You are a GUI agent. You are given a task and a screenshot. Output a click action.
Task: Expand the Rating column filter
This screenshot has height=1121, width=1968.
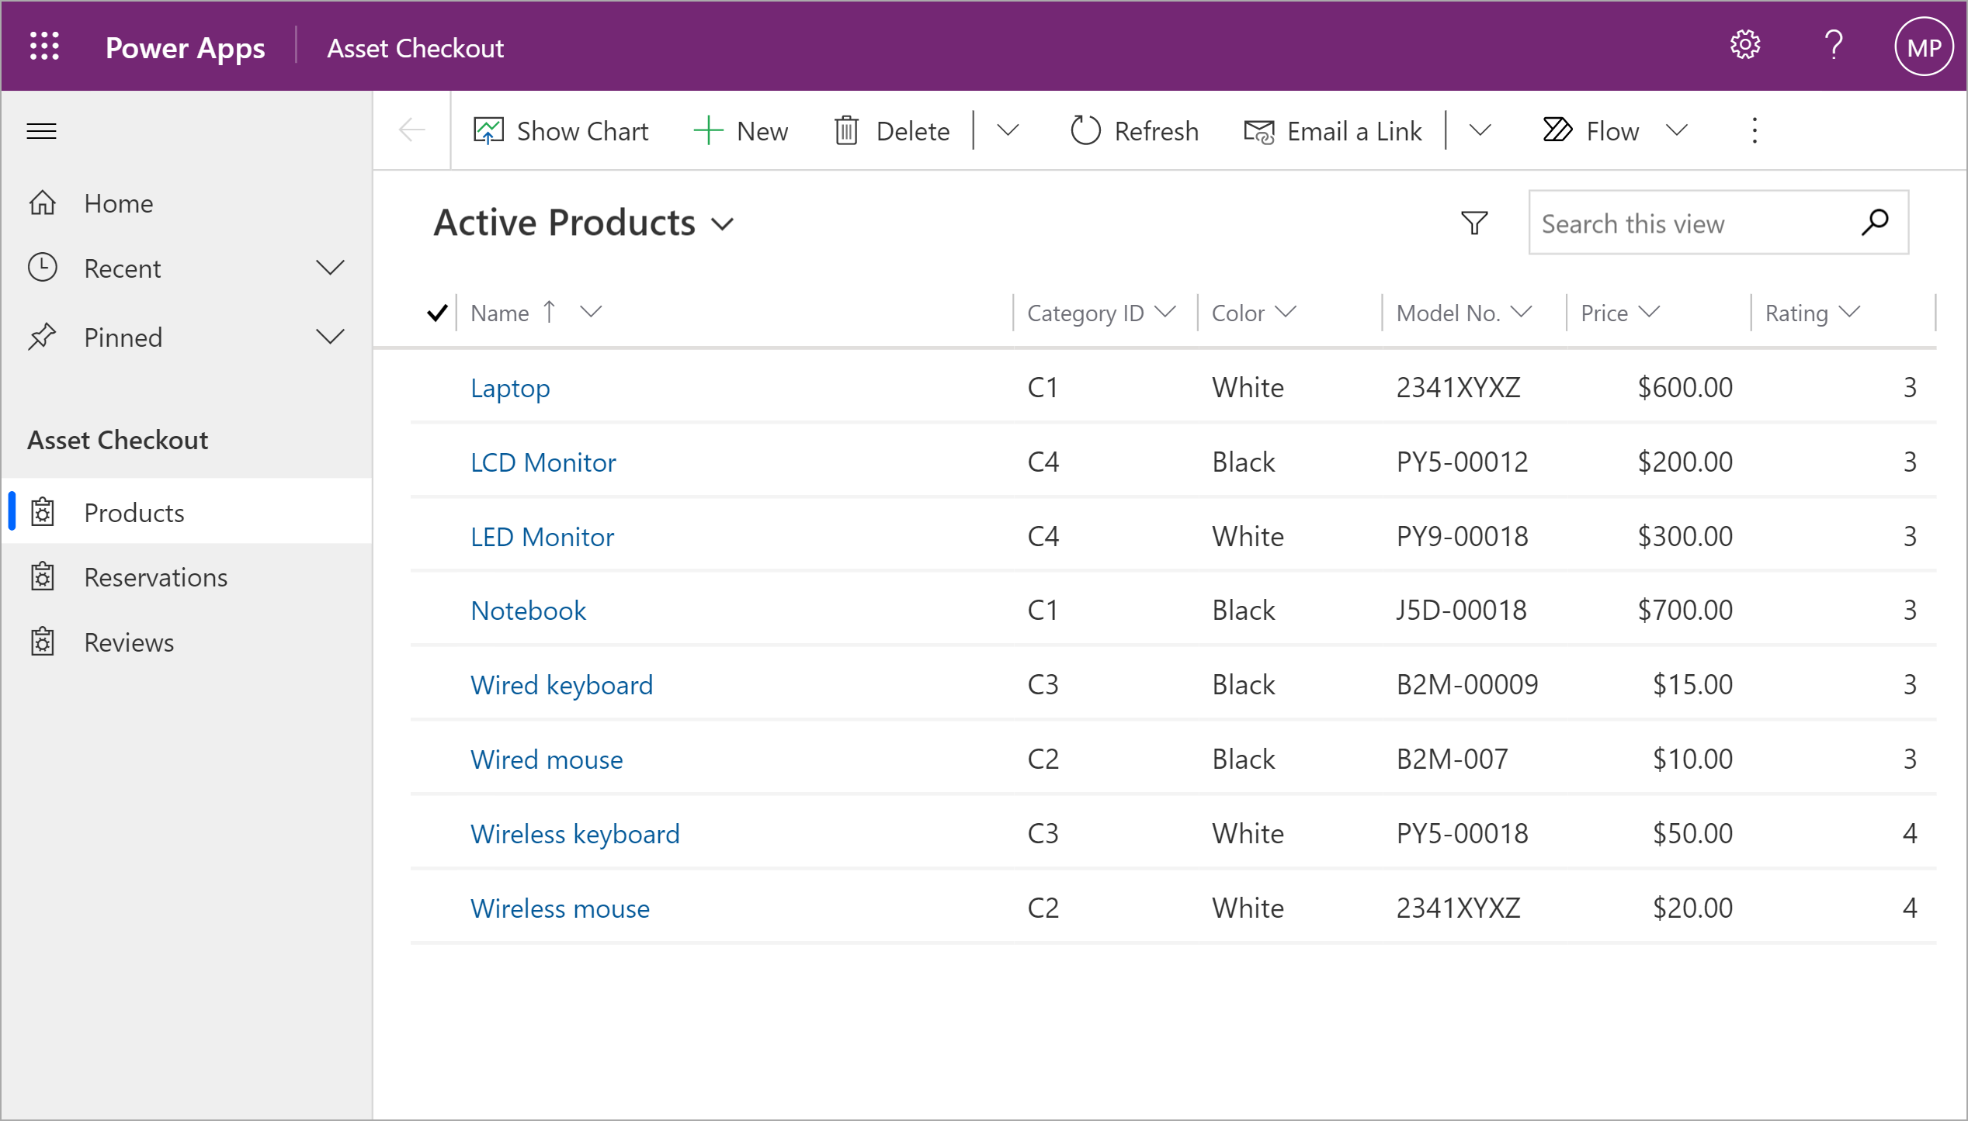tap(1852, 313)
